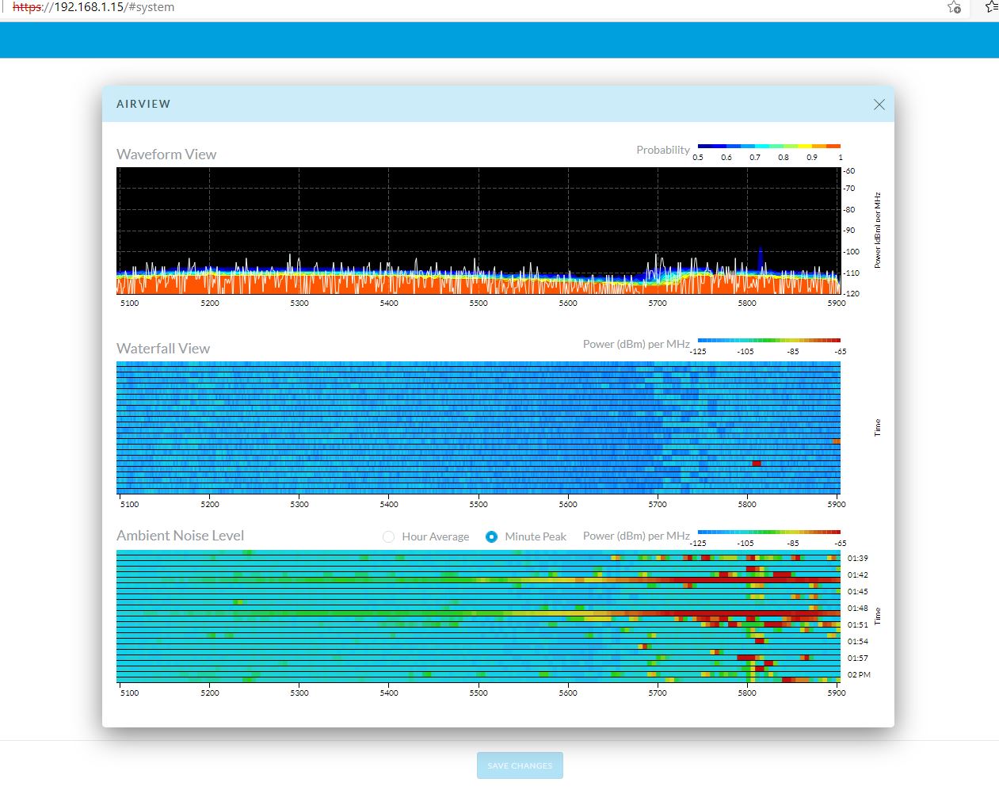The image size is (999, 790).
Task: Click the red spot in Waterfall View
Action: 757,464
